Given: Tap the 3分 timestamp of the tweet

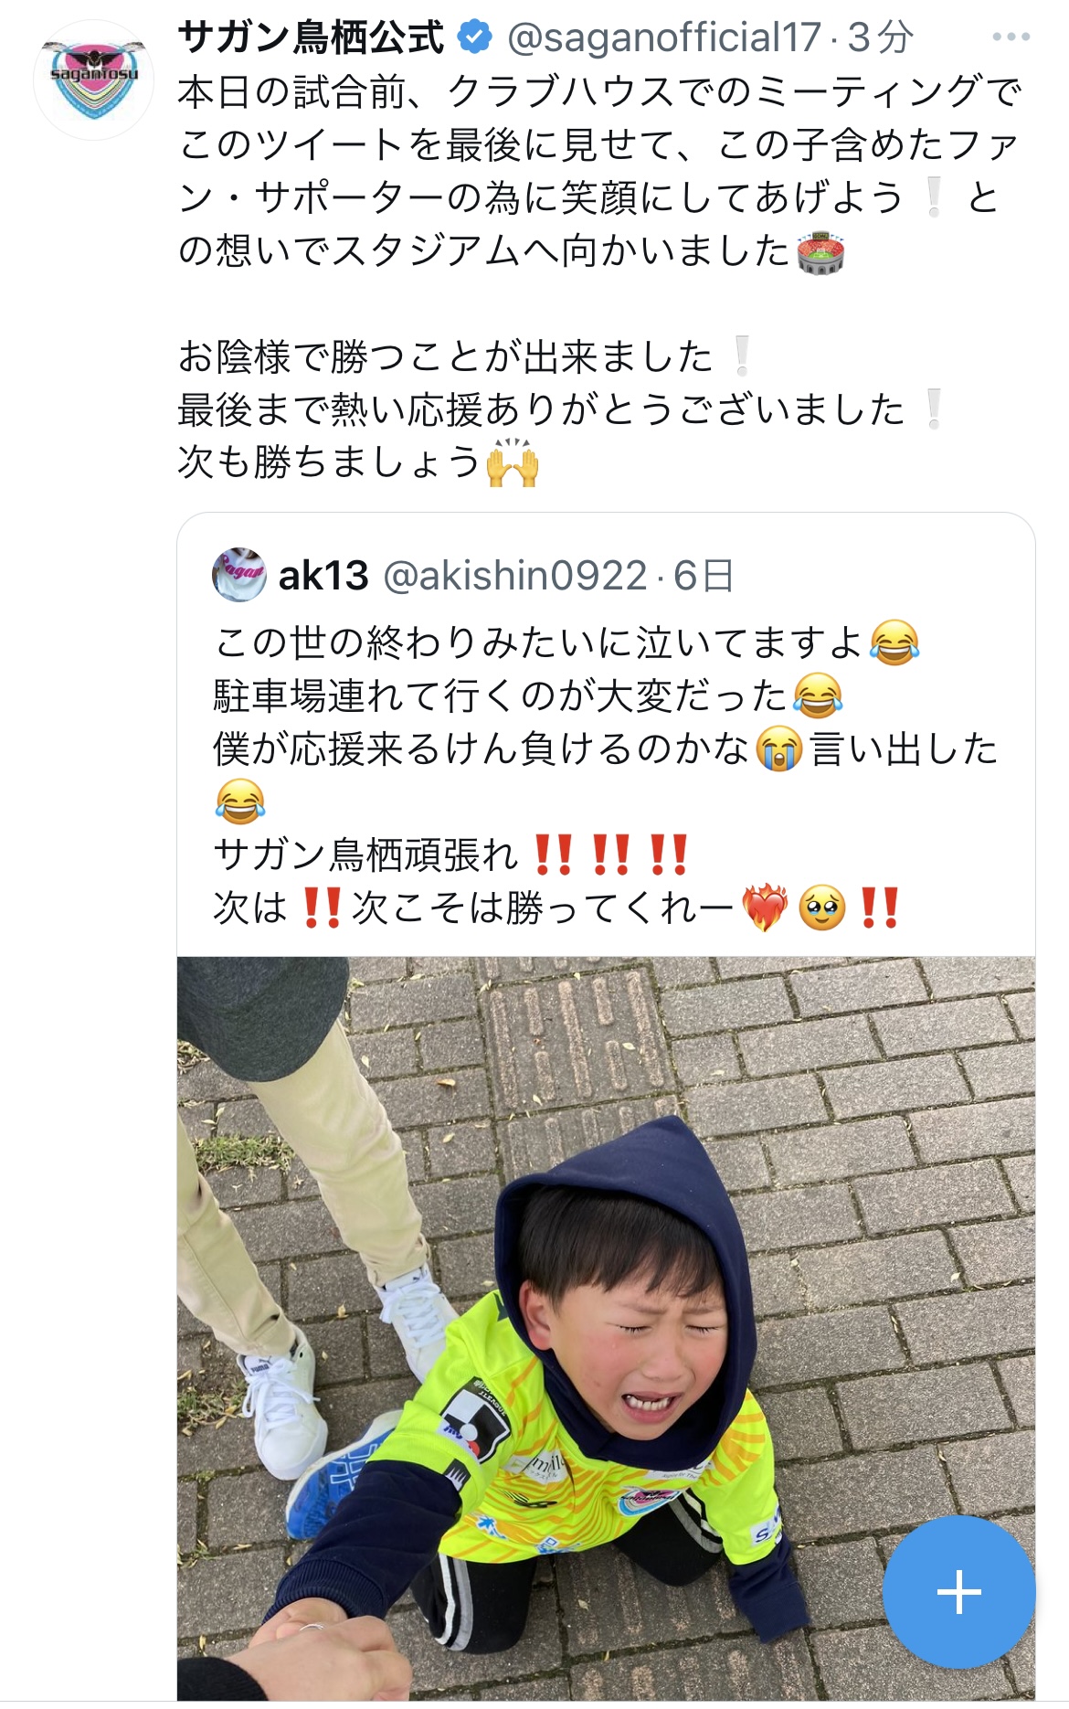Looking at the screenshot, I should 881,38.
